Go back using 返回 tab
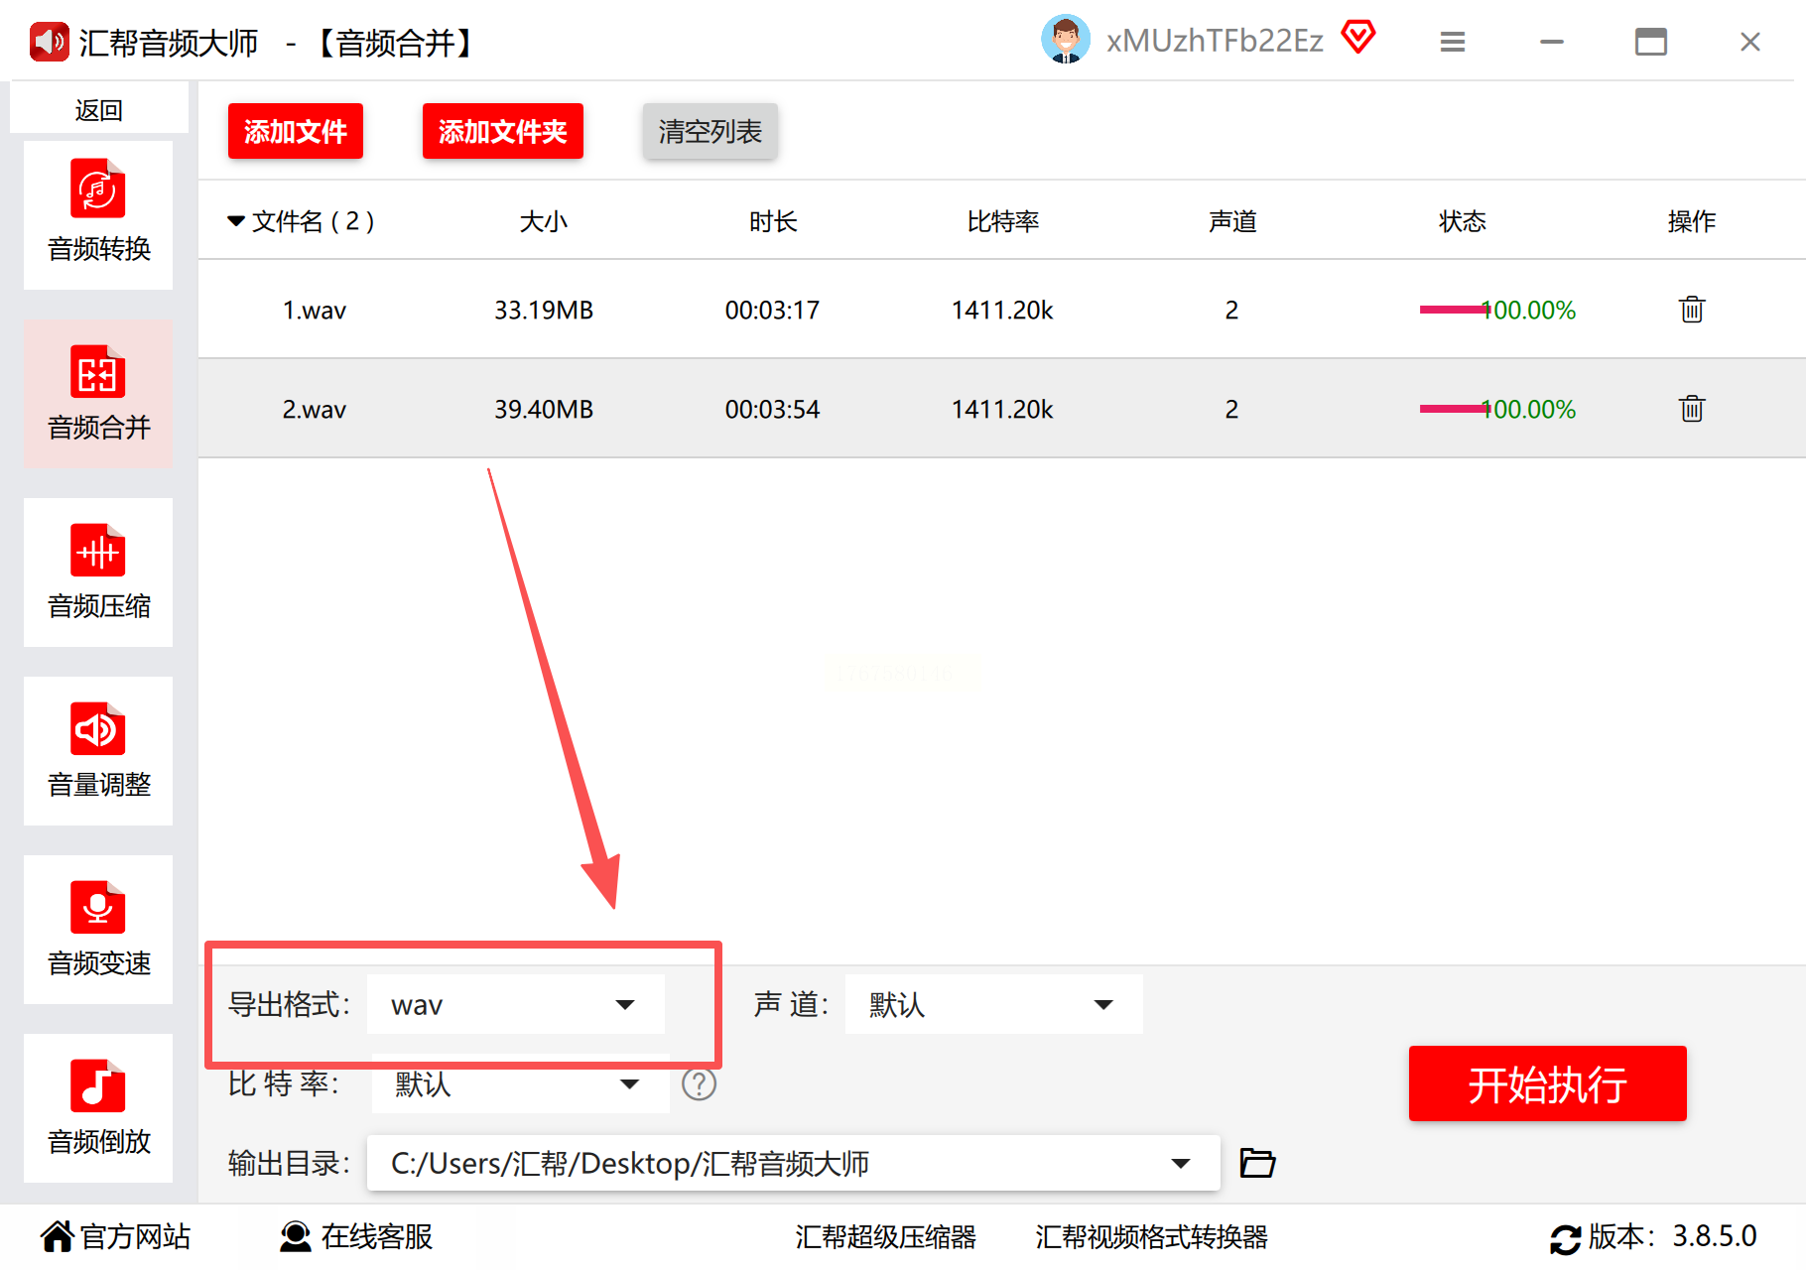 [x=99, y=109]
